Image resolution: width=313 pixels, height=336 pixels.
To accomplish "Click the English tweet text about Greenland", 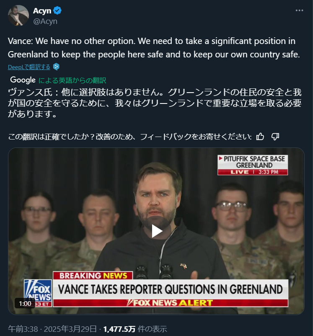I will coord(154,48).
